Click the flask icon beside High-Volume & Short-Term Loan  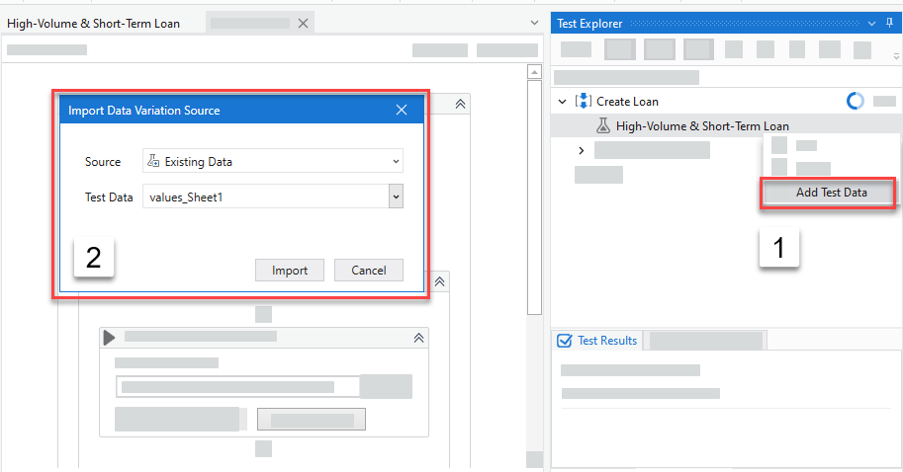click(x=602, y=125)
